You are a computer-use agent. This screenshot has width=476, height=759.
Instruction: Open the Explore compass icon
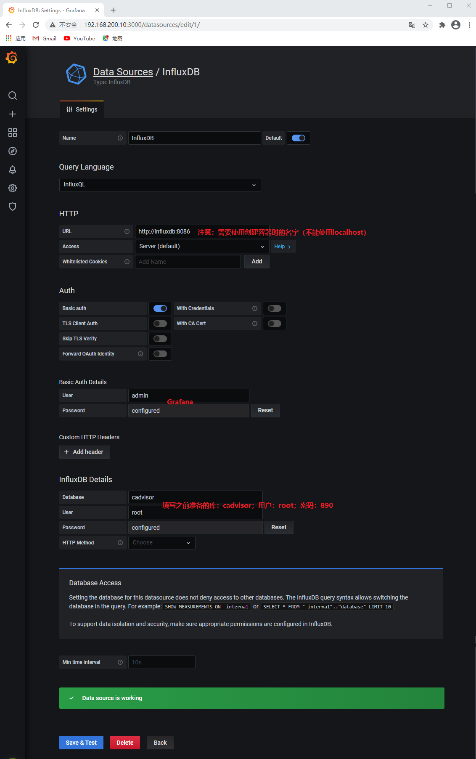(13, 151)
